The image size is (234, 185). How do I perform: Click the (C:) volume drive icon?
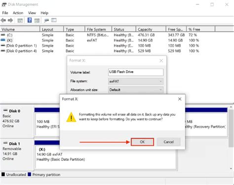tap(3, 35)
